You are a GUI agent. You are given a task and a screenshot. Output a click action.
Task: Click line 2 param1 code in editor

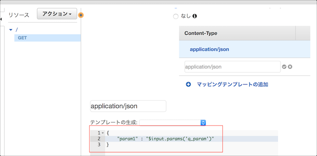pos(166,139)
